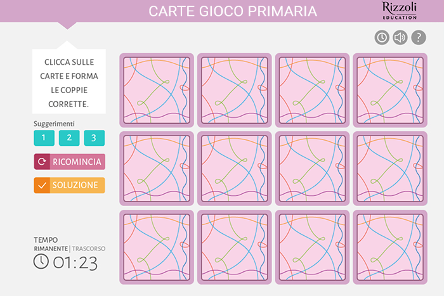Open help with the question mark icon
The height and width of the screenshot is (296, 444).
coord(419,37)
